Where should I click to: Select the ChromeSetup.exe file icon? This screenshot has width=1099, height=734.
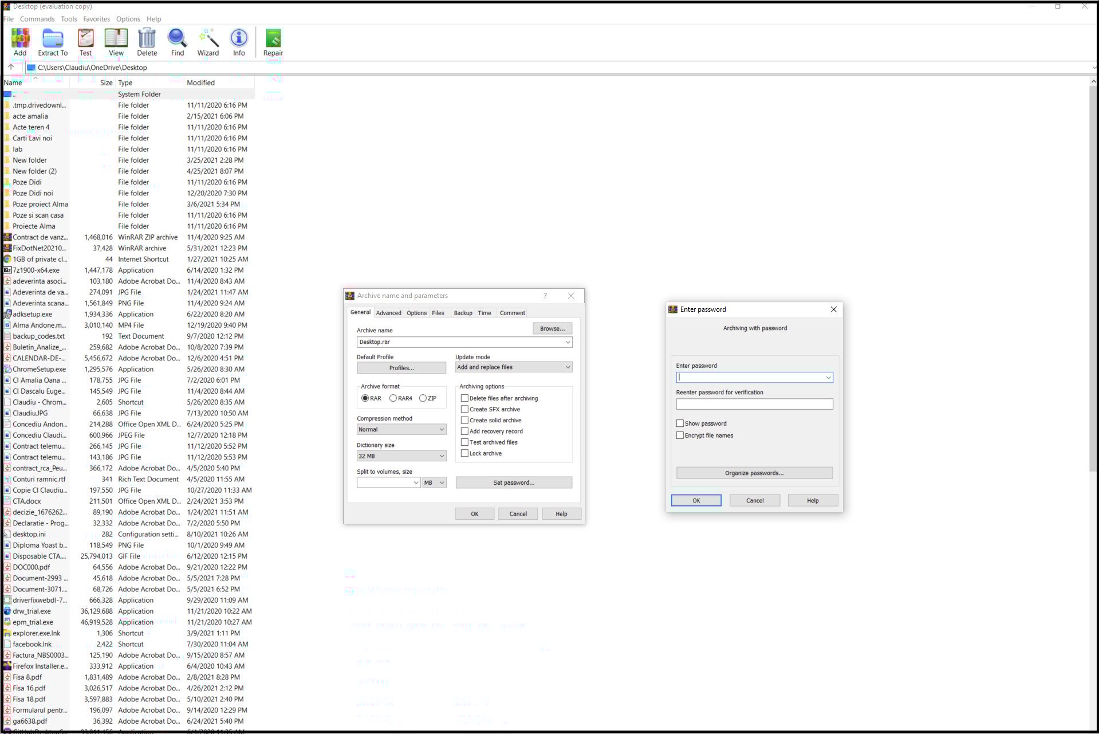click(x=7, y=369)
